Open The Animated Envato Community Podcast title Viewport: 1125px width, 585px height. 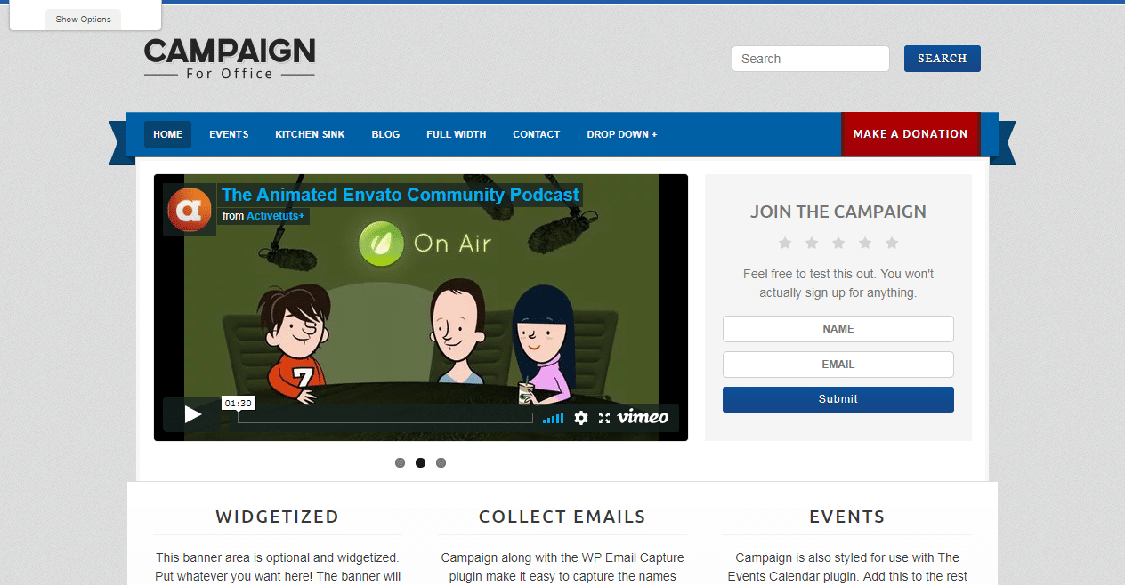coord(401,195)
